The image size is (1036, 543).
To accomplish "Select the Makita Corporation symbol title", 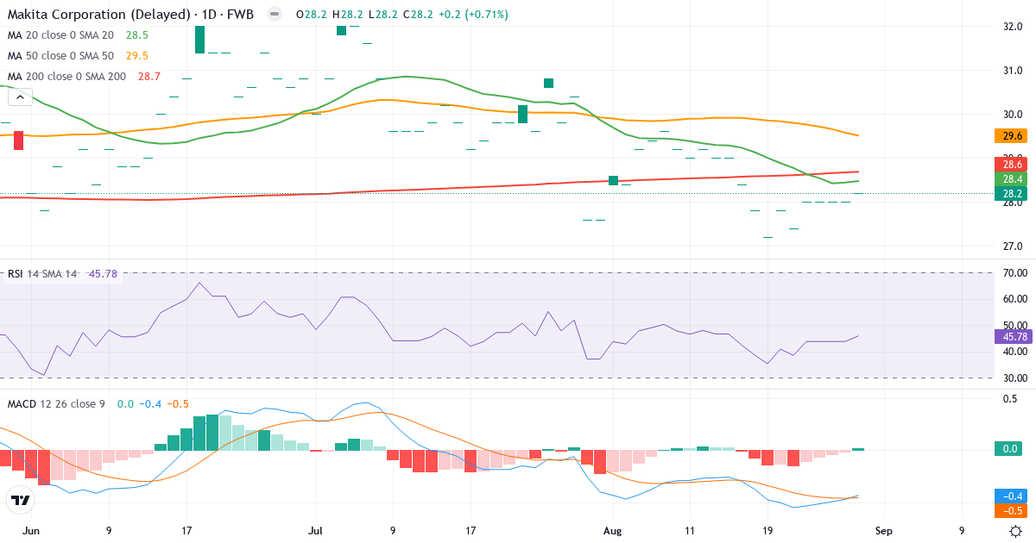I will tap(130, 15).
